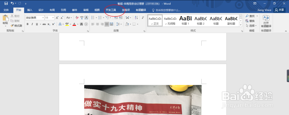Show or hide paragraph marks
Viewport: 289px width, 115px height.
tap(143, 18)
